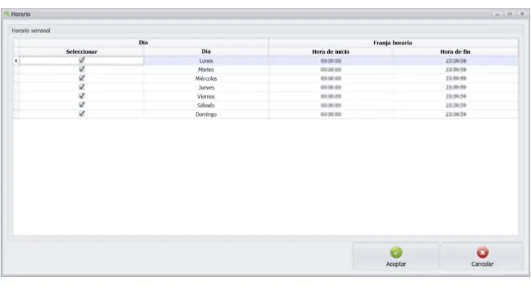This screenshot has height=285, width=531.
Task: Toggle the Martes checkbox
Action: (82, 69)
